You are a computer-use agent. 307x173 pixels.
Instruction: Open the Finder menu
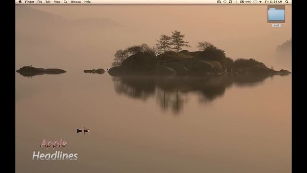click(x=30, y=2)
